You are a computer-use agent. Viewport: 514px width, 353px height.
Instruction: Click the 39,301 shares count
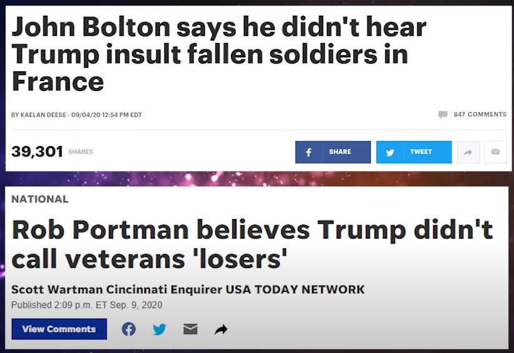pos(37,152)
